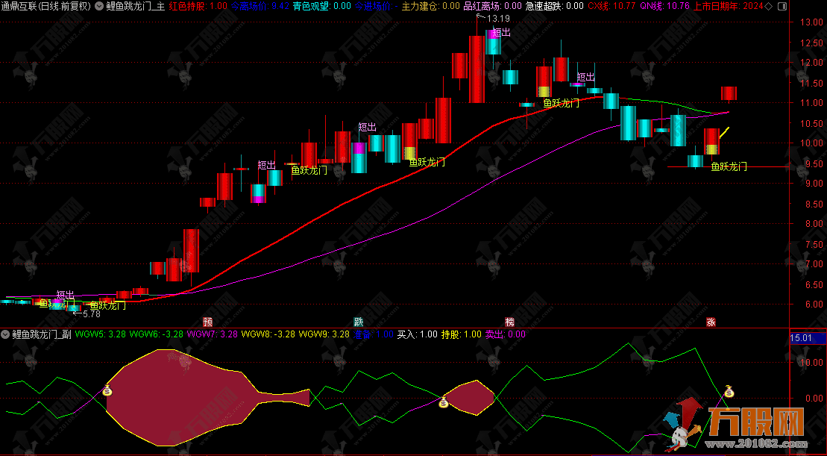Click the 榜 event marker icon
This screenshot has width=827, height=456.
(510, 322)
